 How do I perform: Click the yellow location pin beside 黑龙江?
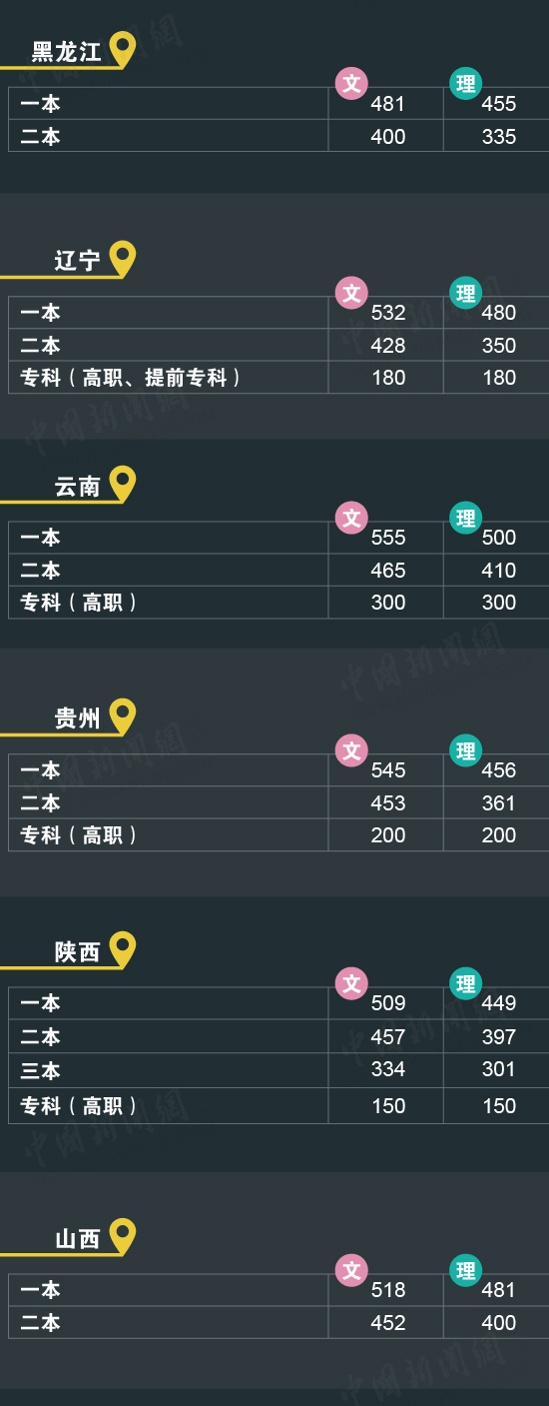point(122,49)
